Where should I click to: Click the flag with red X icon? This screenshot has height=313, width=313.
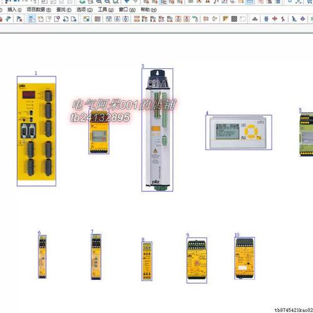click(19, 19)
